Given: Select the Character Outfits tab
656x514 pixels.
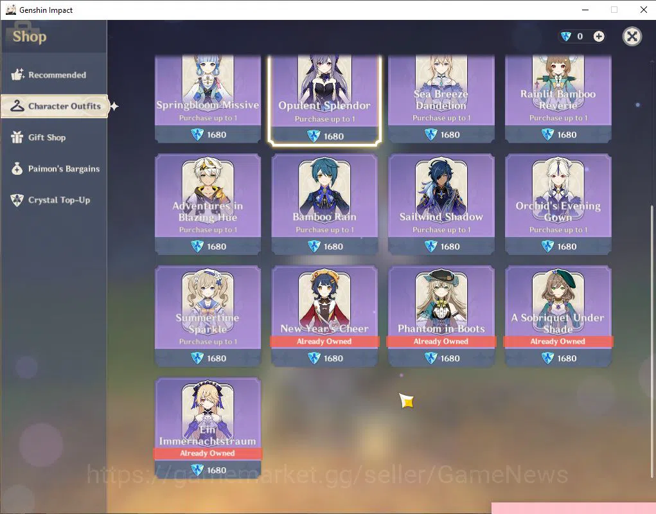Looking at the screenshot, I should tap(55, 106).
